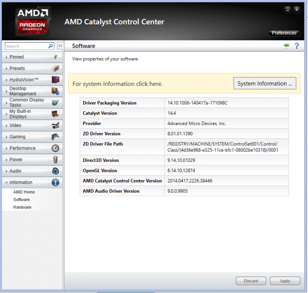Expand the HydraVision section chevron
The width and height of the screenshot is (308, 293).
point(7,80)
